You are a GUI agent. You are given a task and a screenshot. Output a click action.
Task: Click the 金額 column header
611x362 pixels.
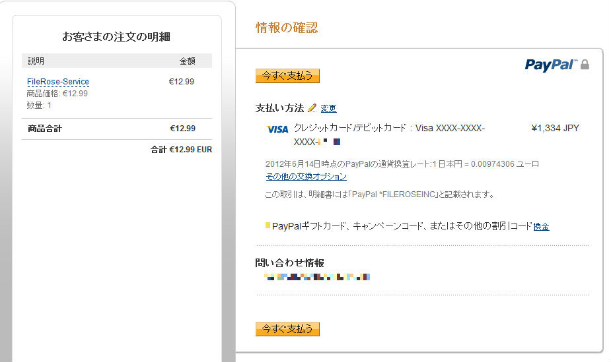[187, 61]
